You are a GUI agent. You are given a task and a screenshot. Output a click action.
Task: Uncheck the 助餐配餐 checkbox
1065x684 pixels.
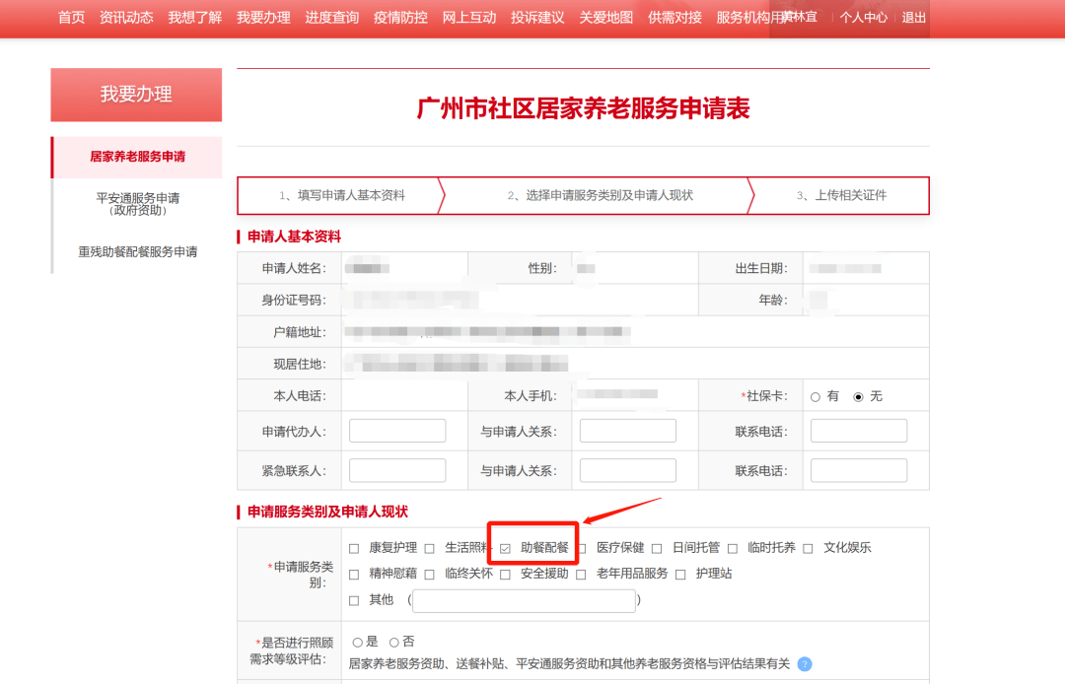pyautogui.click(x=506, y=549)
